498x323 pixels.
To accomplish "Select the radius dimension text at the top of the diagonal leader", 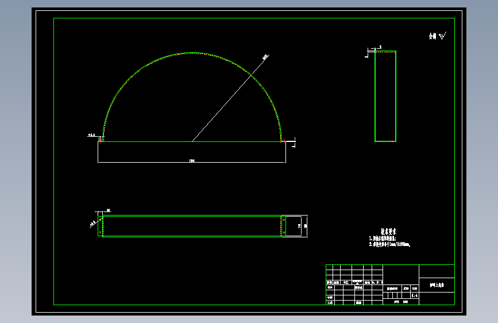I will coord(265,57).
